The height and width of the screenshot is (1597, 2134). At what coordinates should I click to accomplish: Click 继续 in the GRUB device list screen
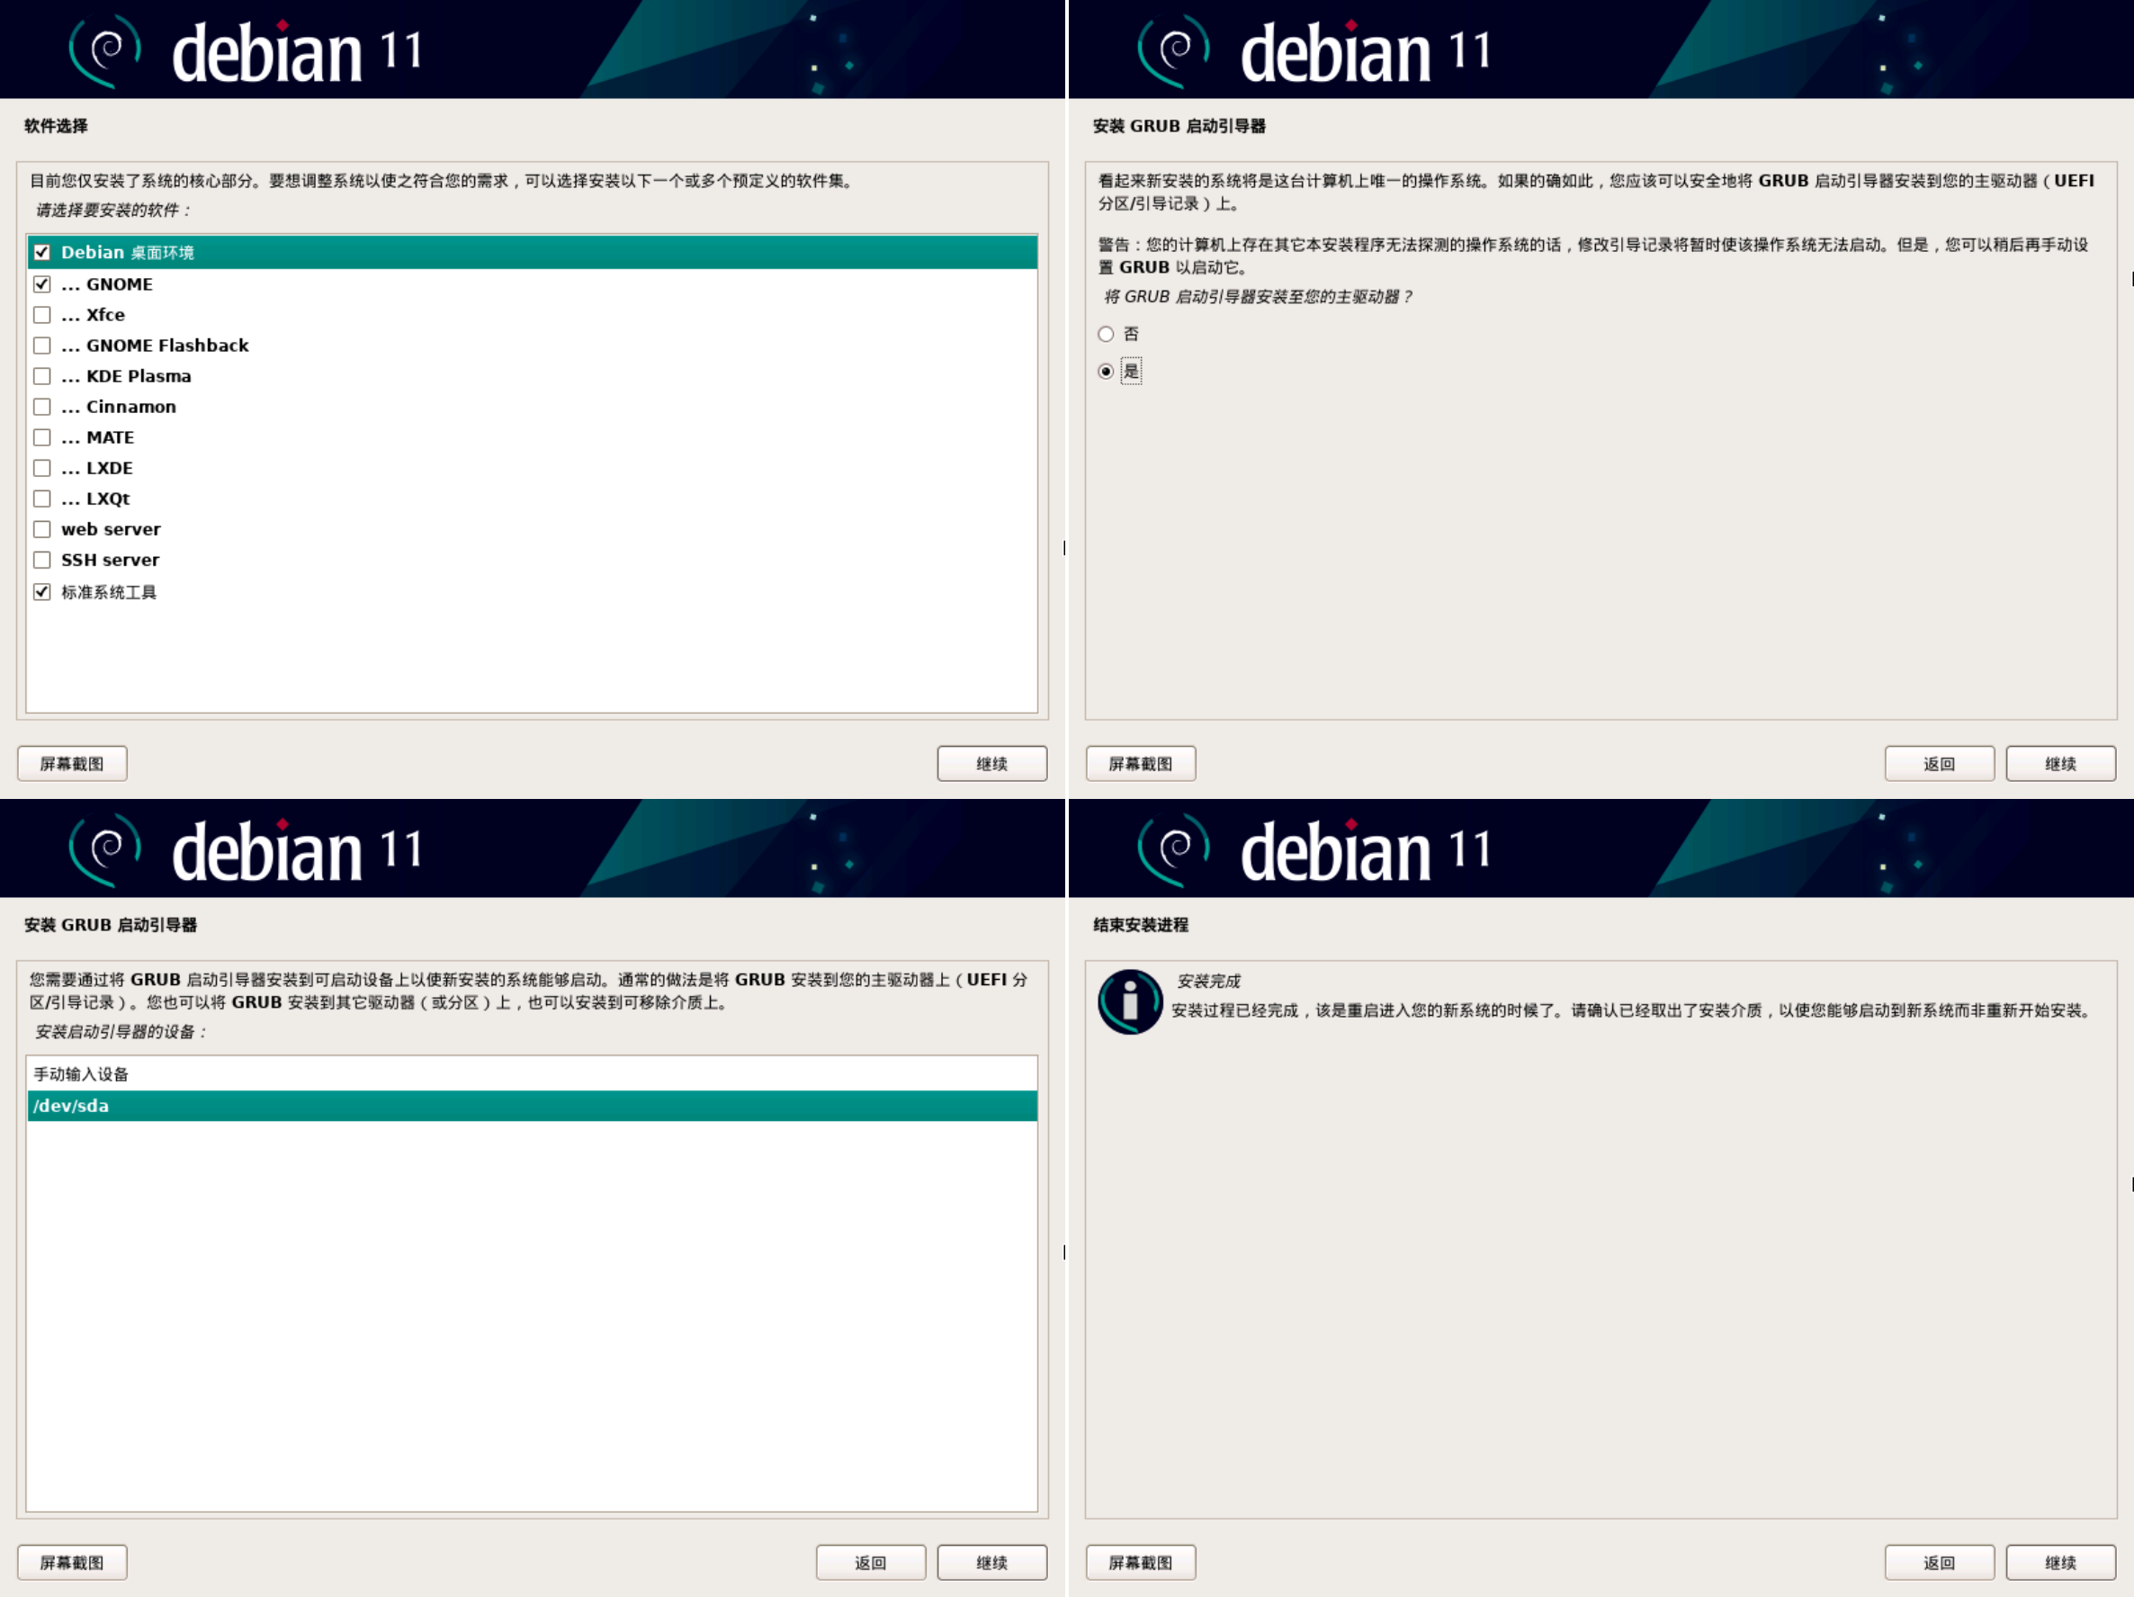pos(991,1562)
